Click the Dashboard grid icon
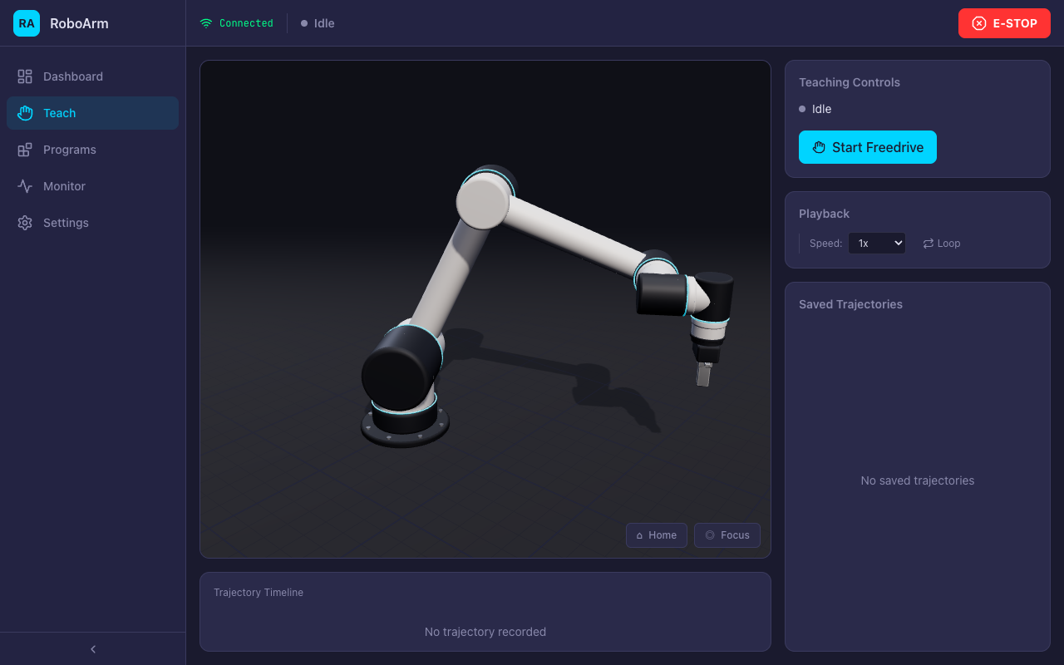 [x=25, y=76]
